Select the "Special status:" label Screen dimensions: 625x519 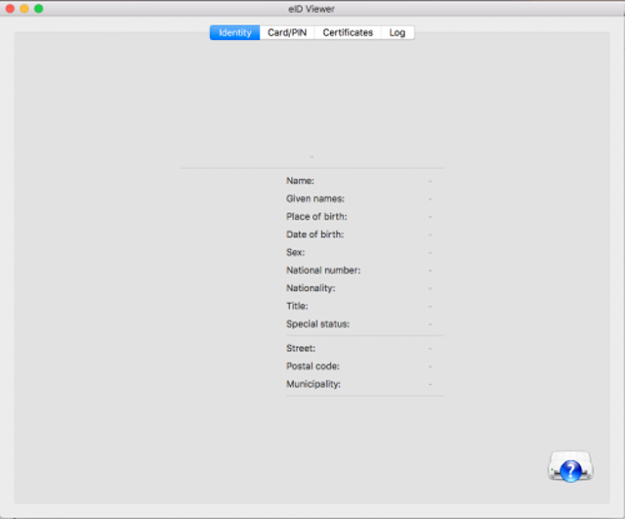(317, 324)
